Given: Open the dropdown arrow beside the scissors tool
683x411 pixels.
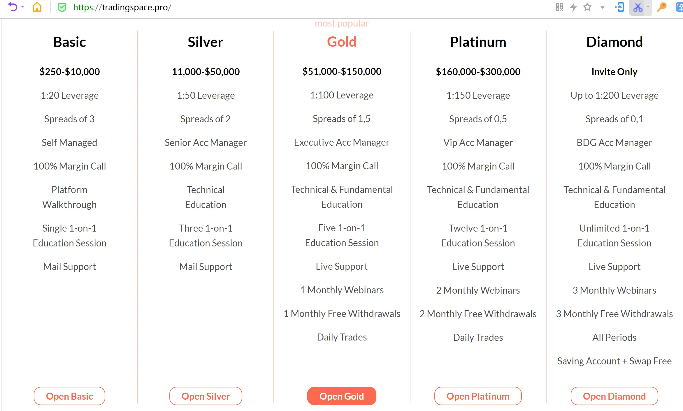Looking at the screenshot, I should 648,7.
